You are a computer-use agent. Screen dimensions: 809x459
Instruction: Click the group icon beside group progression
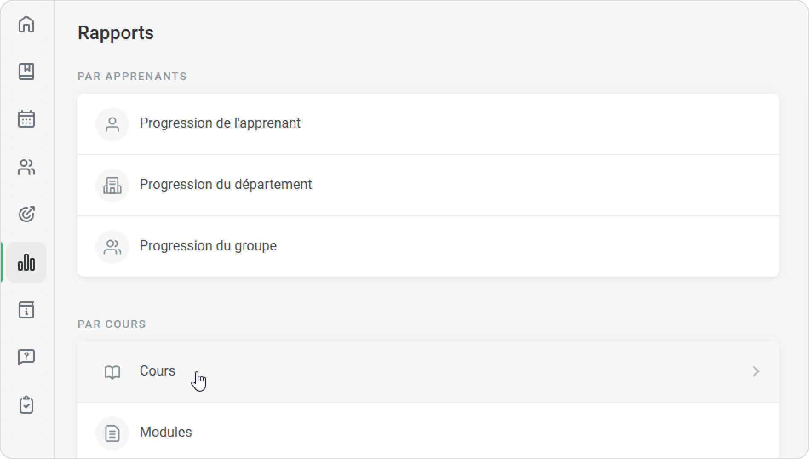click(112, 247)
